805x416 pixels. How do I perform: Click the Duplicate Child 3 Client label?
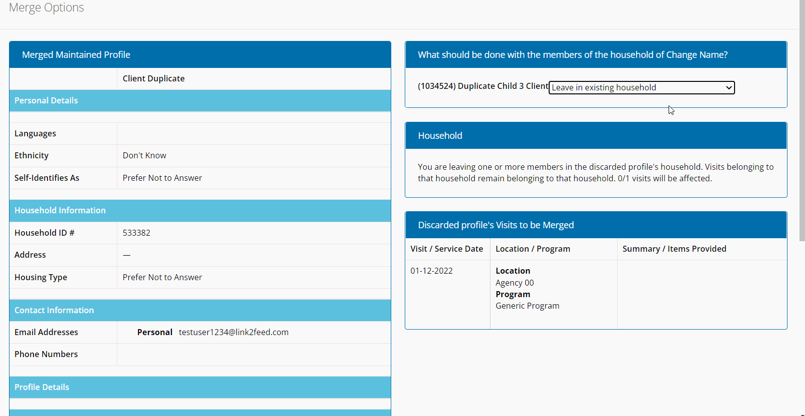(x=483, y=86)
